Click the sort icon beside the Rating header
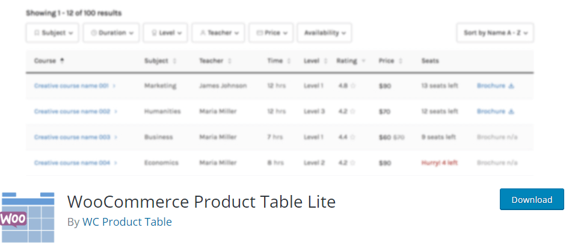 pyautogui.click(x=363, y=61)
